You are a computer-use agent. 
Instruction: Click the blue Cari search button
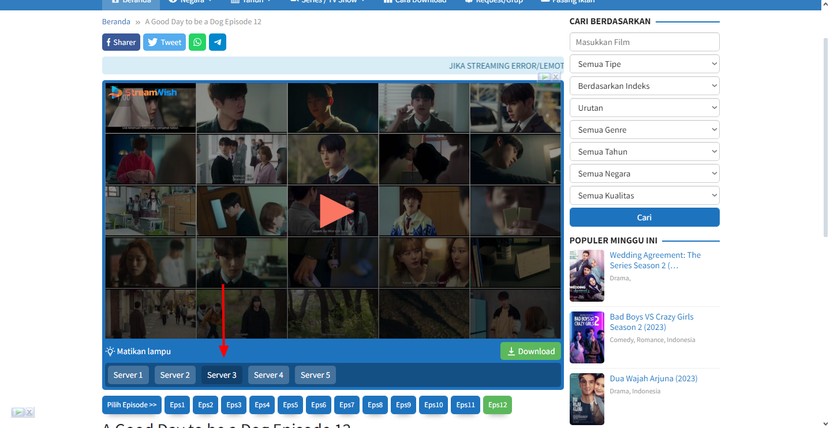pyautogui.click(x=644, y=217)
